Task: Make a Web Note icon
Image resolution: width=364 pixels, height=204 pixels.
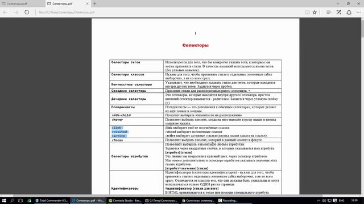Action: pyautogui.click(x=339, y=12)
